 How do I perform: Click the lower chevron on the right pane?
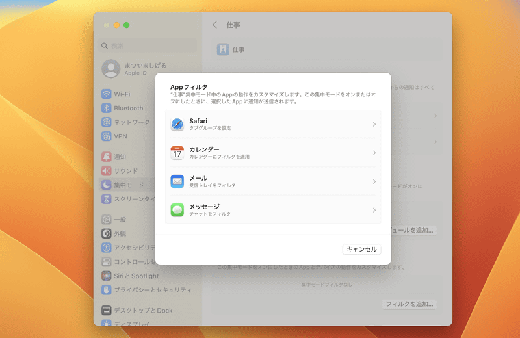435,142
